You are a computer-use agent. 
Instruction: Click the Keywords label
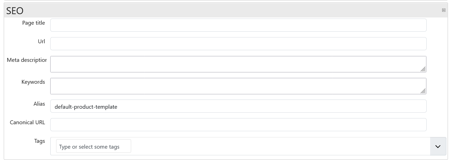33,82
